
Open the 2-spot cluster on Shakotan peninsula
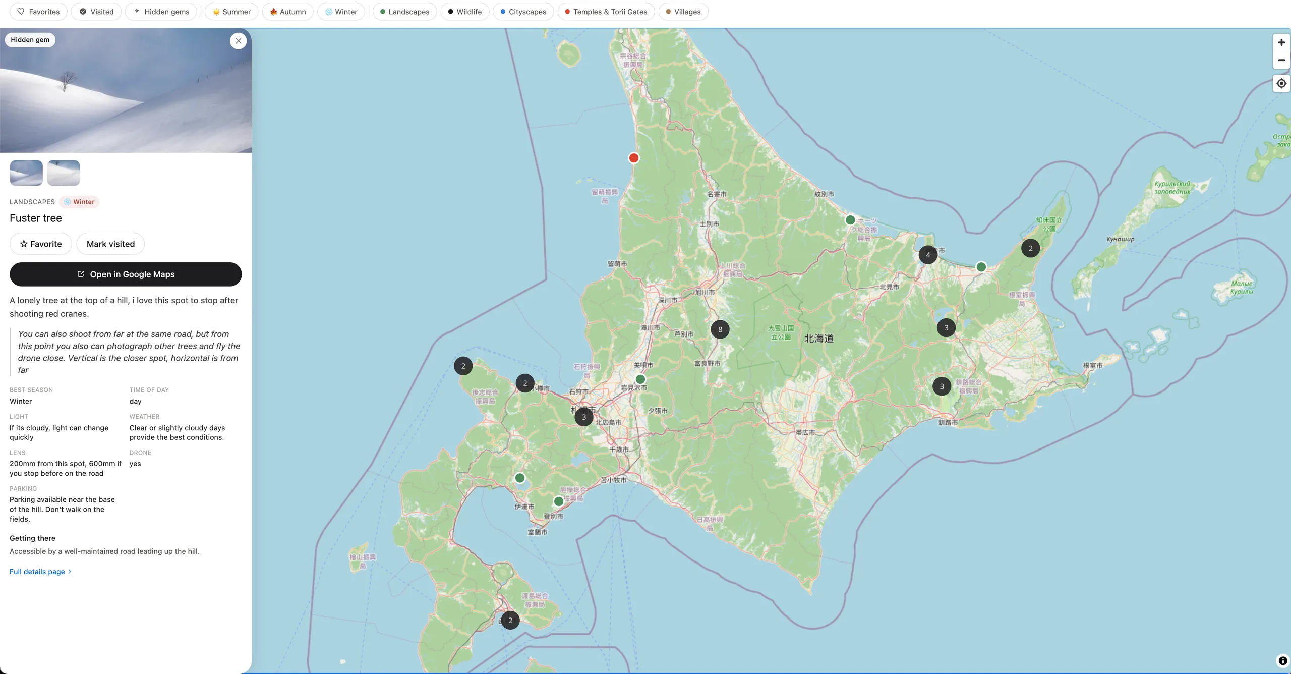[x=463, y=366]
